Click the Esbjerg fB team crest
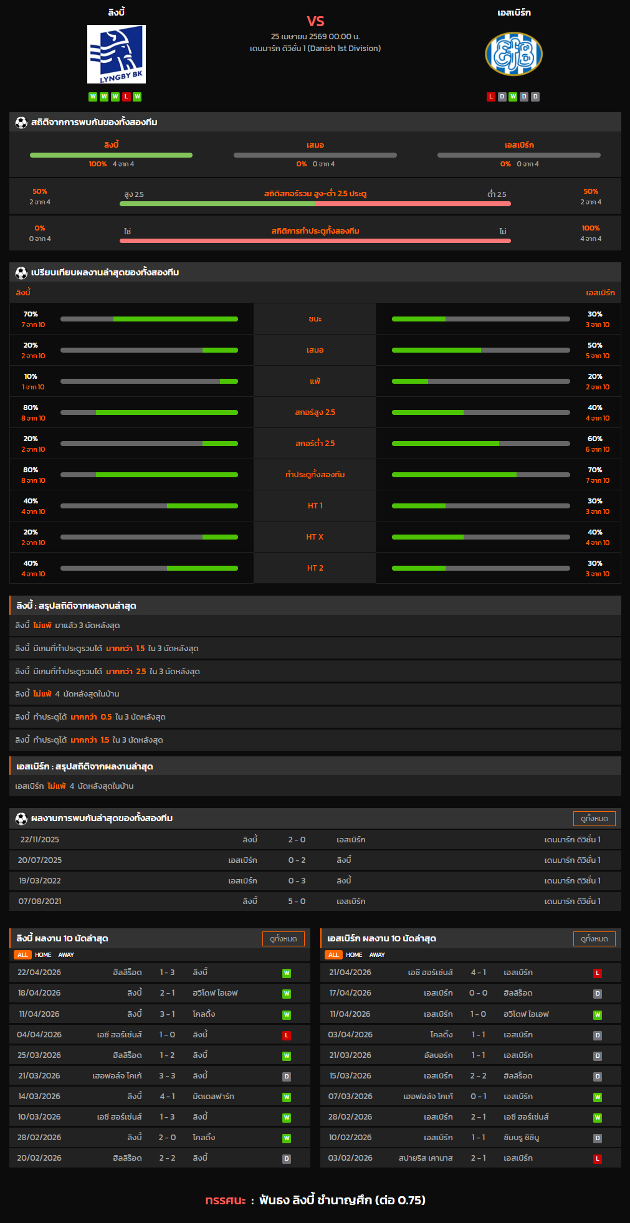The width and height of the screenshot is (630, 1223). pyautogui.click(x=513, y=54)
